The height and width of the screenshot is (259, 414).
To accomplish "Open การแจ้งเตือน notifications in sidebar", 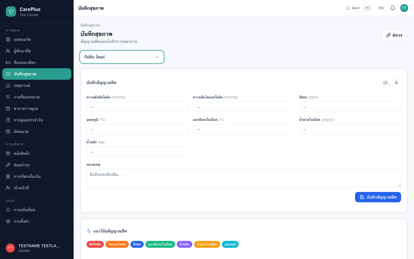I will tap(37, 210).
